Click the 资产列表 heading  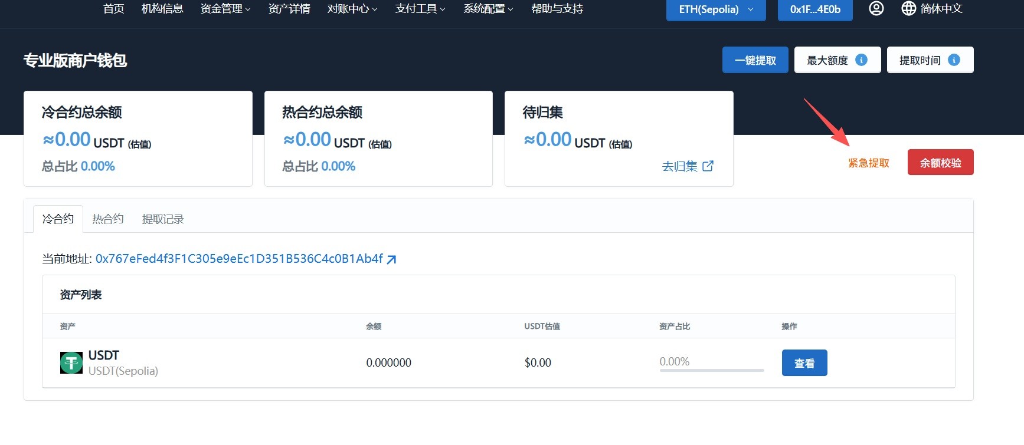81,295
